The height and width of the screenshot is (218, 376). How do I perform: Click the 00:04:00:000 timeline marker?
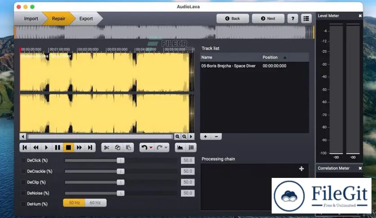(146, 49)
